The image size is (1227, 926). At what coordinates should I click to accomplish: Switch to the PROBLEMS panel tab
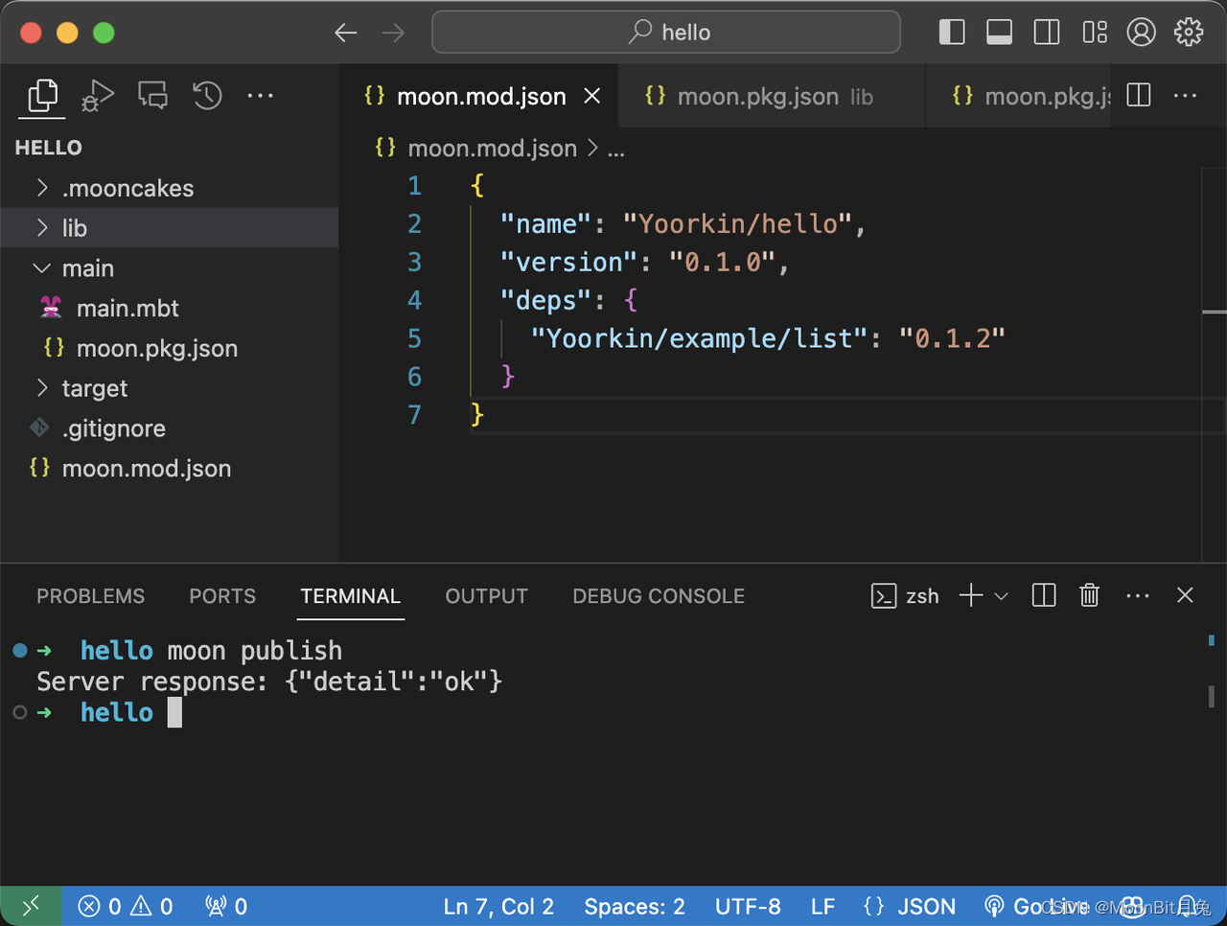(x=90, y=596)
